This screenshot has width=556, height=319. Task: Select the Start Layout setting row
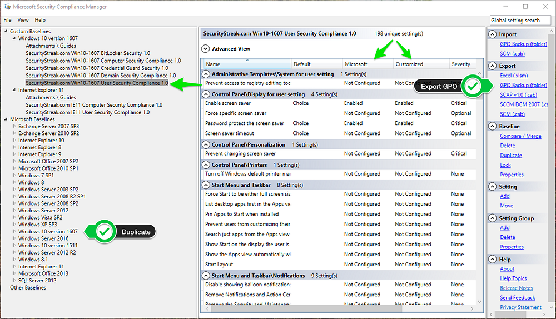(x=338, y=264)
